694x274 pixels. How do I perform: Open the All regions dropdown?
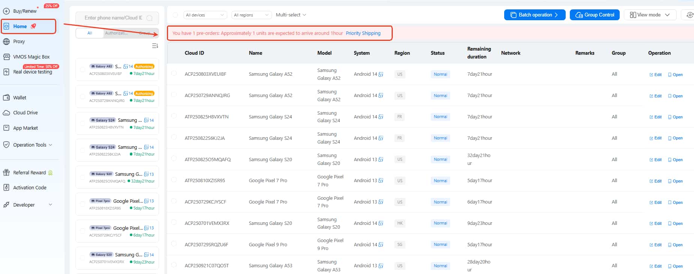tap(251, 15)
